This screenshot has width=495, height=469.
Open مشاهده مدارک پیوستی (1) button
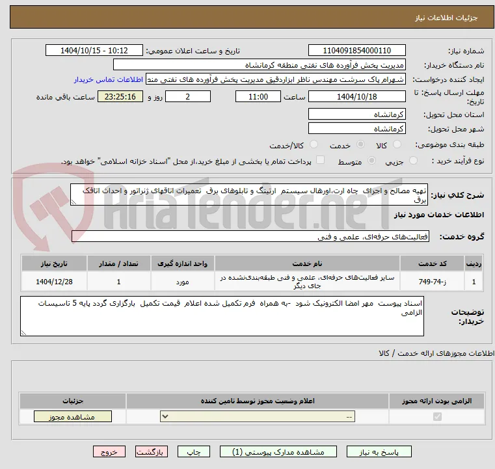(278, 451)
